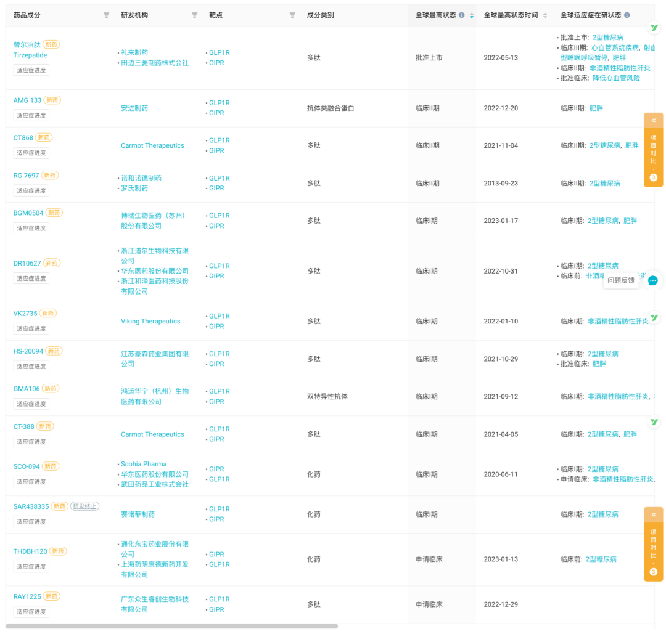Open filter icon for 靶点 column
This screenshot has width=666, height=634.
[x=292, y=15]
